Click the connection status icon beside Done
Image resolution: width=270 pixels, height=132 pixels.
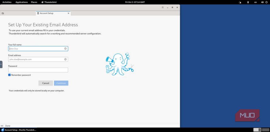pos(2,126)
